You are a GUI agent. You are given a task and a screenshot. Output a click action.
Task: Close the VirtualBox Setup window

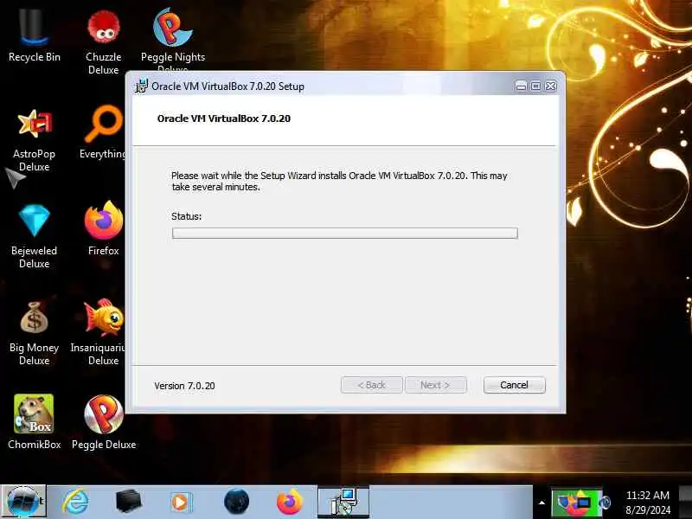click(551, 86)
